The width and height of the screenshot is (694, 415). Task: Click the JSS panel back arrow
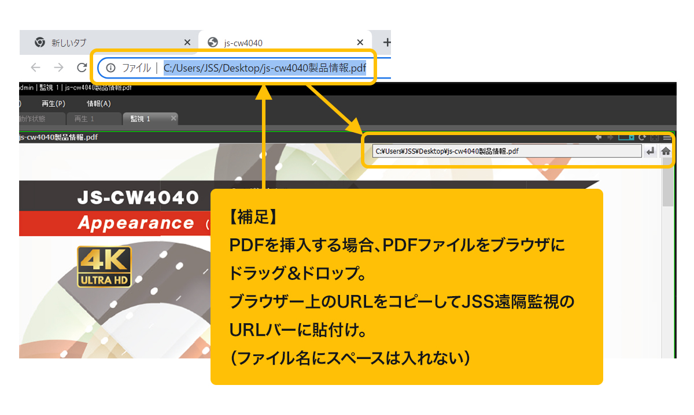[x=599, y=137]
